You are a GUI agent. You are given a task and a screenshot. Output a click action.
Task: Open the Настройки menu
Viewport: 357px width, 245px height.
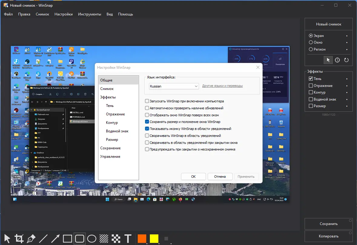coord(64,14)
